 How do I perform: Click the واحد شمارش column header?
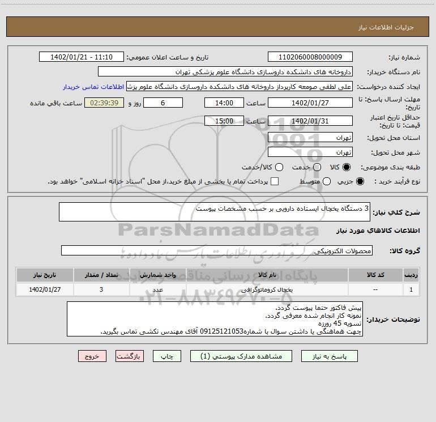pyautogui.click(x=157, y=275)
